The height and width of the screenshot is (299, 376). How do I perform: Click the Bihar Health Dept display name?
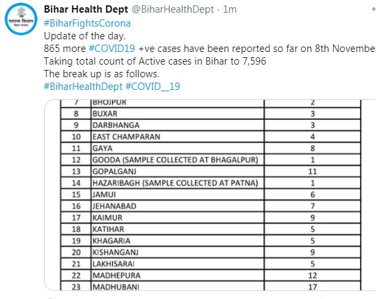(86, 9)
